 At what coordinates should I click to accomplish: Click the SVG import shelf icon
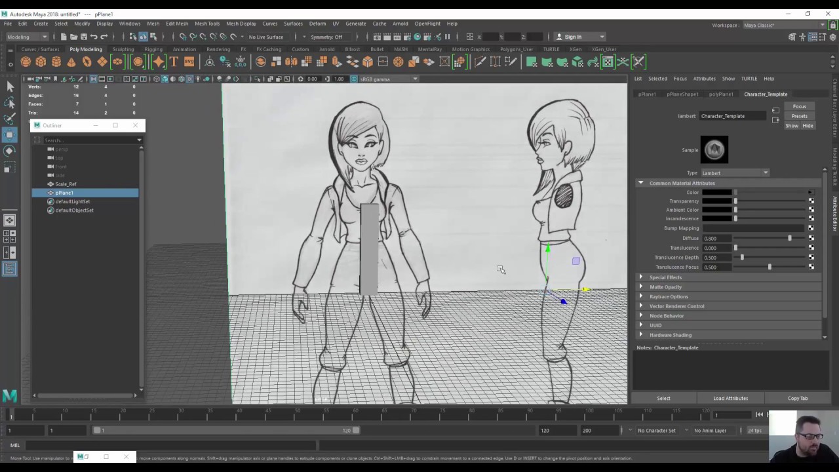(x=189, y=62)
